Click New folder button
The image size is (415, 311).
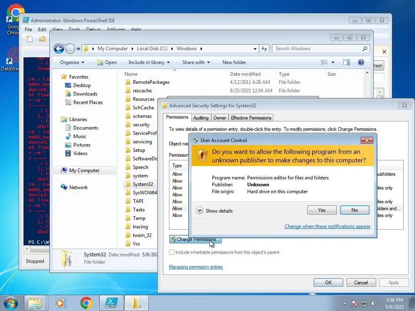[234, 62]
